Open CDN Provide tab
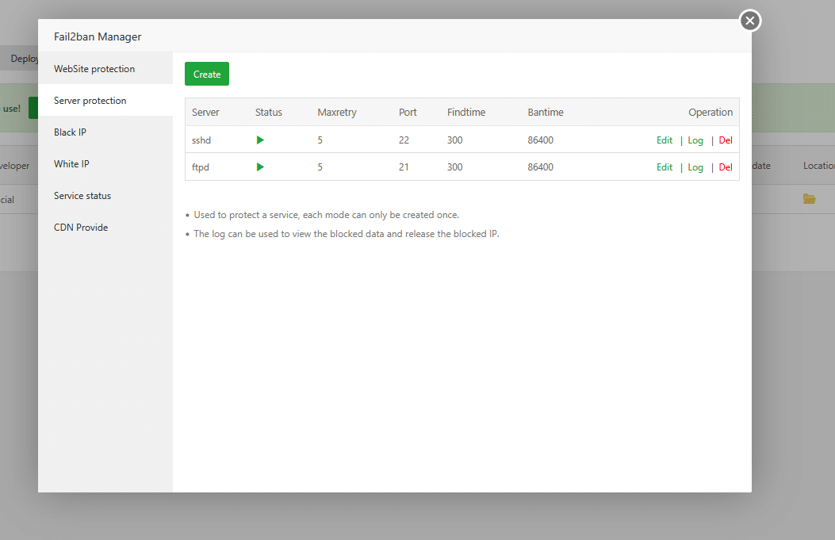The height and width of the screenshot is (540, 835). tap(105, 228)
